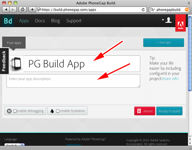Click the magnifier in the search field
Viewport: 192px width, 150px height.
(152, 10)
